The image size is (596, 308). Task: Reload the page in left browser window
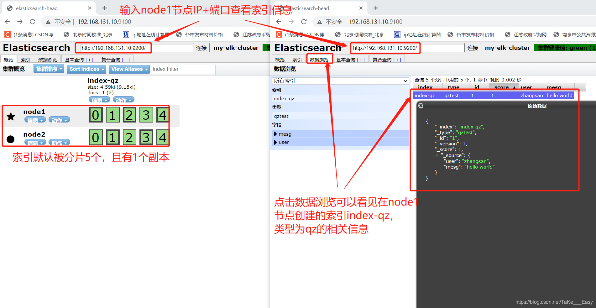pyautogui.click(x=32, y=22)
